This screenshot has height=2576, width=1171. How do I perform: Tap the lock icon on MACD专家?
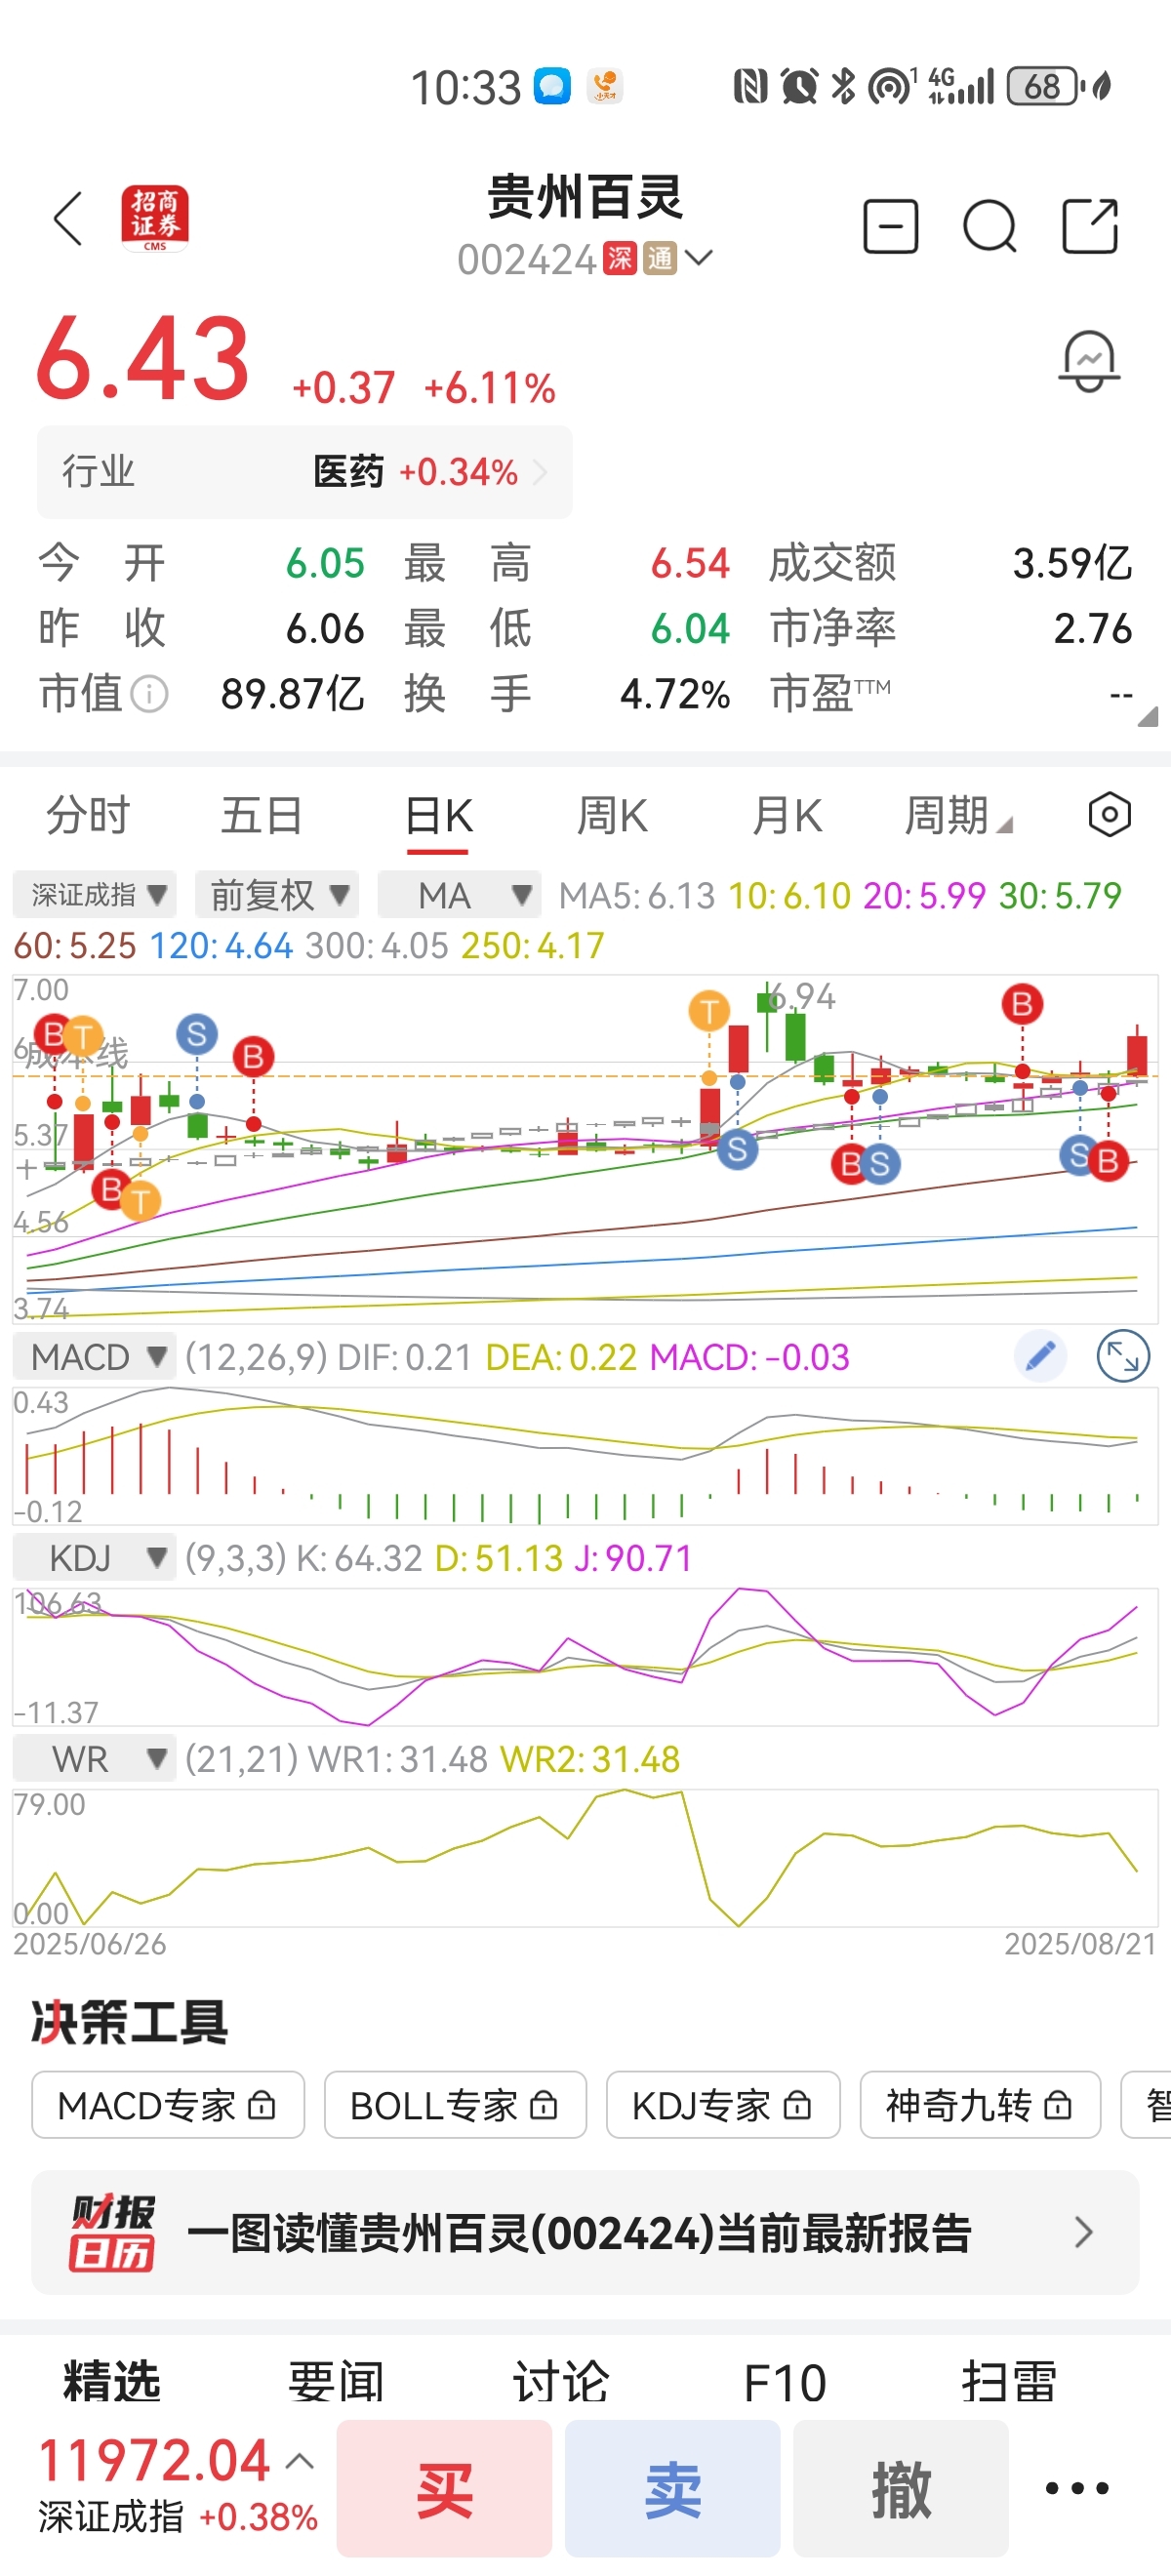pyautogui.click(x=262, y=2105)
